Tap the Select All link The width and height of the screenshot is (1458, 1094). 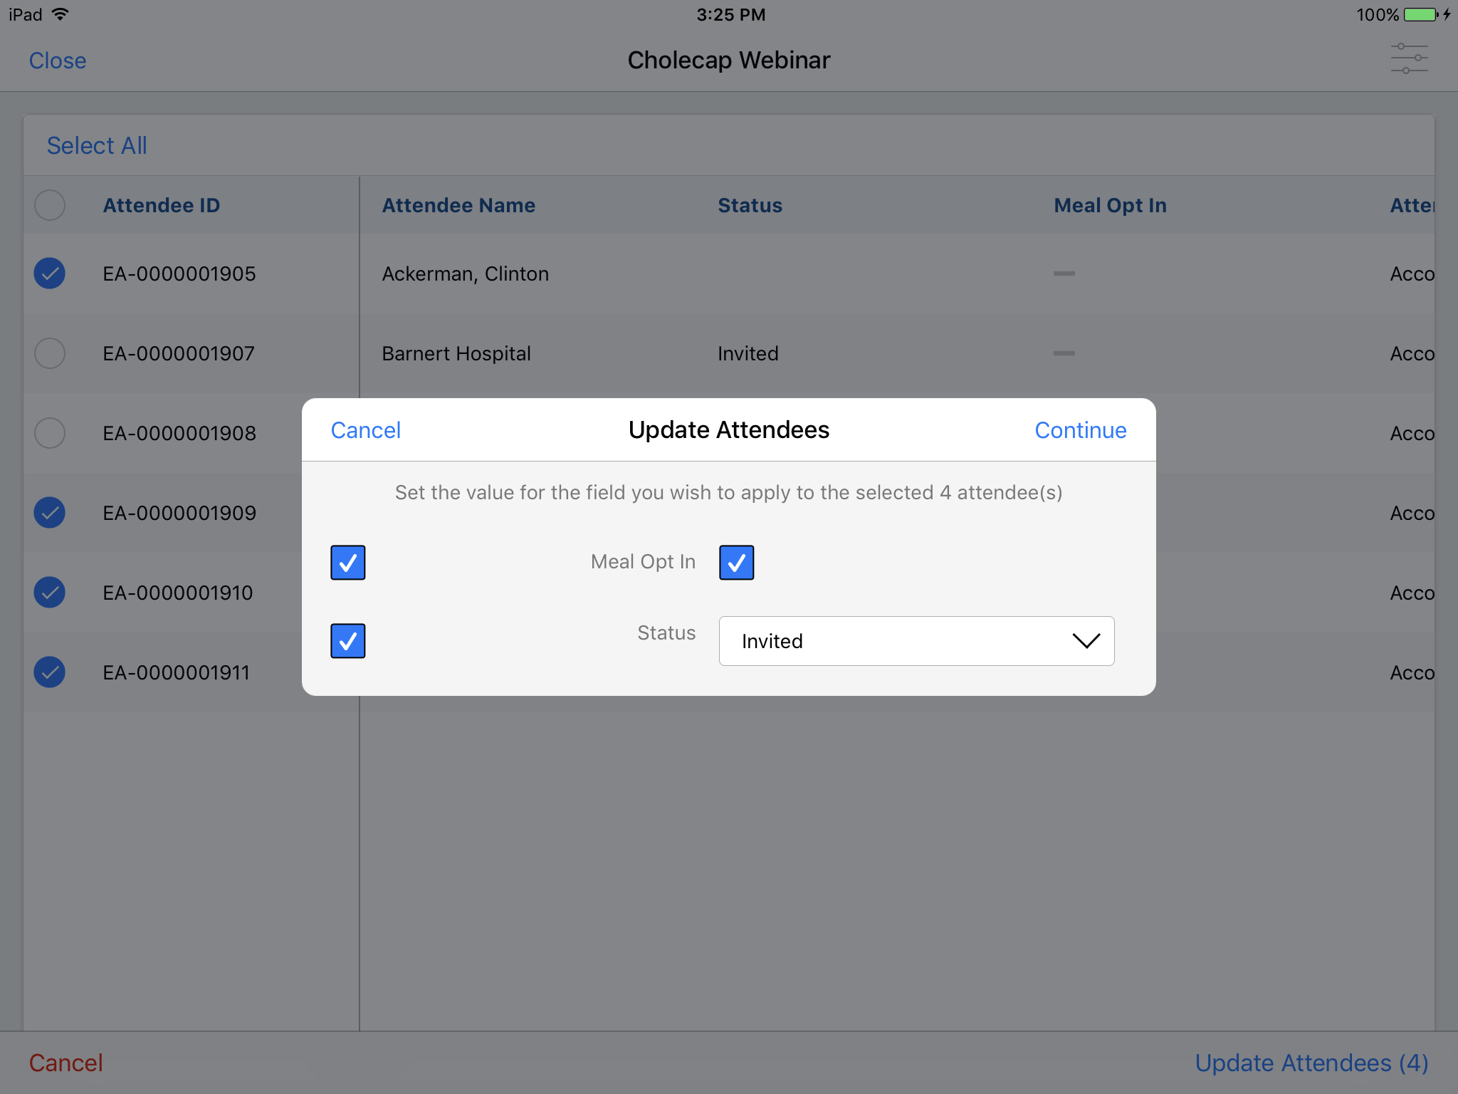[x=97, y=145]
